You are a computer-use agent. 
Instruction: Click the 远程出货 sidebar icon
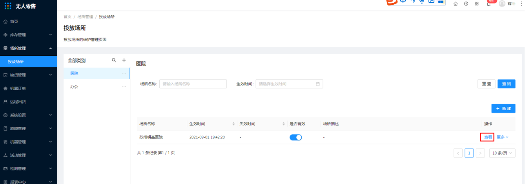(x=5, y=102)
